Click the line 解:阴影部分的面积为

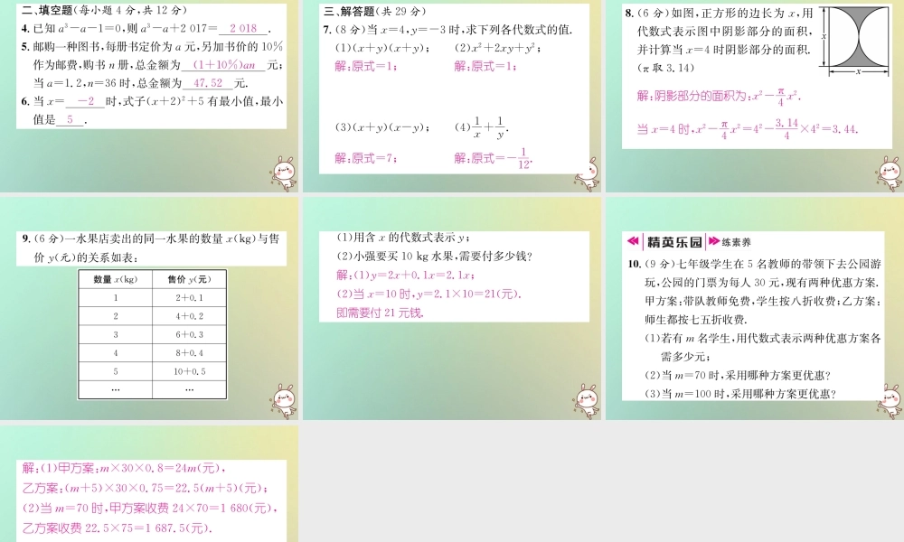click(719, 96)
